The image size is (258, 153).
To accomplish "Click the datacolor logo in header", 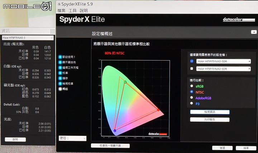I will coord(239,20).
